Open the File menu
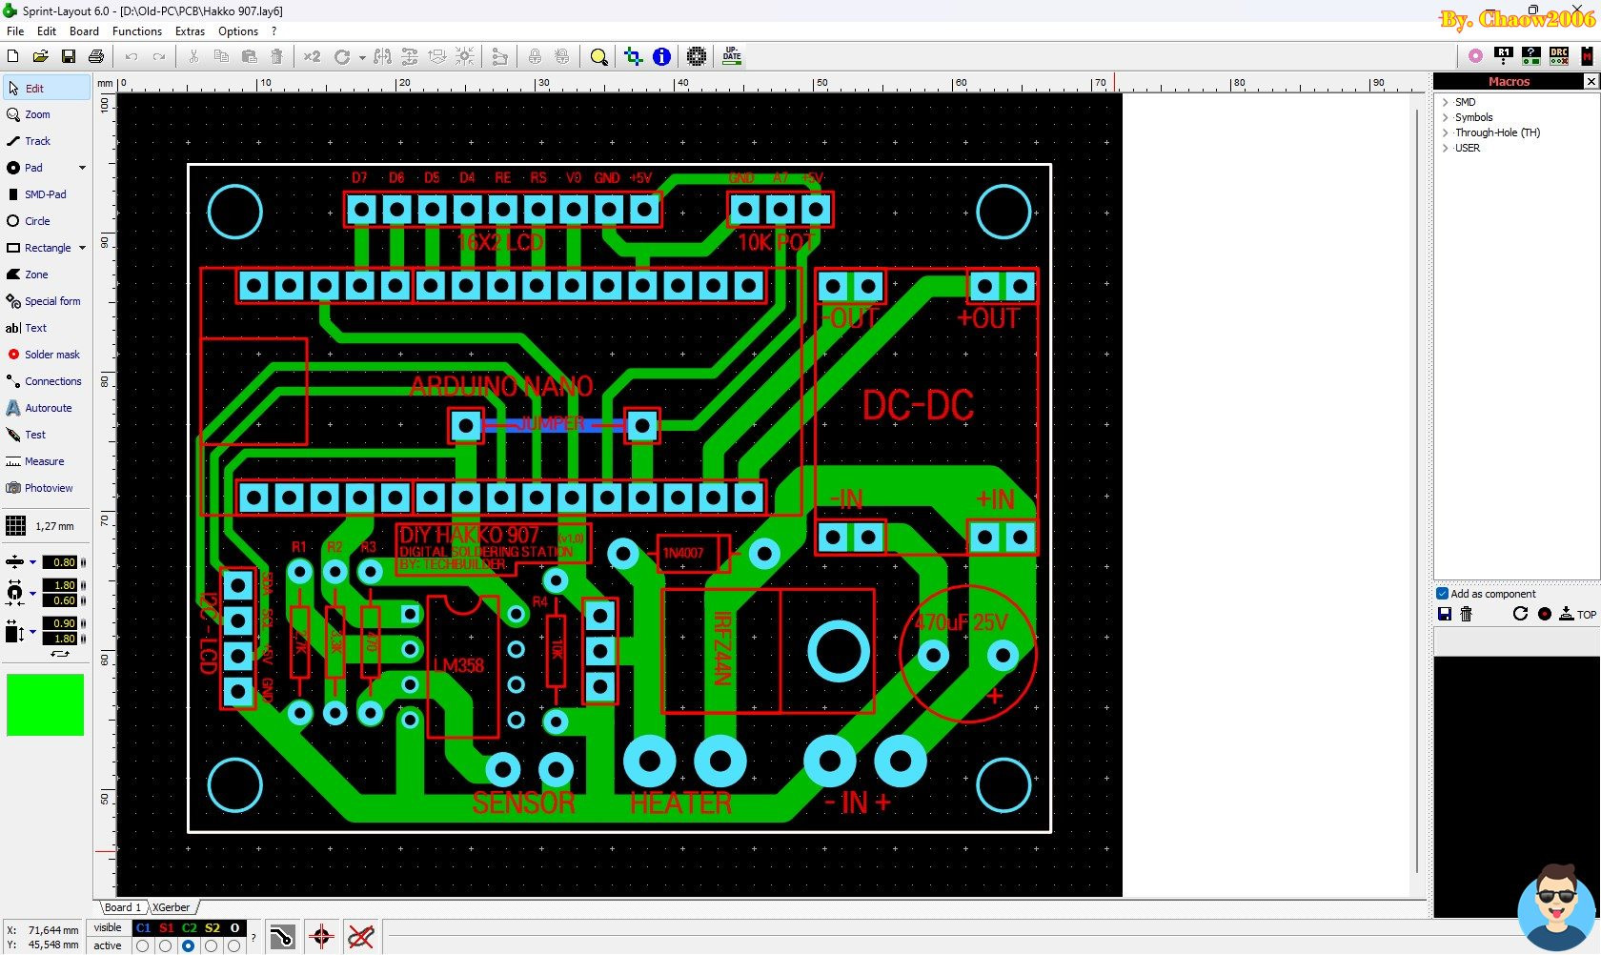Screen dimensions: 1601x955 pyautogui.click(x=15, y=31)
